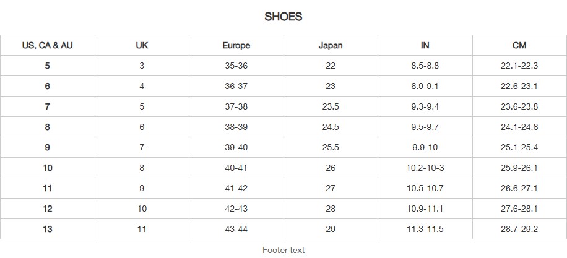Select the 22.1-22.3 CM cell
The height and width of the screenshot is (258, 567).
point(519,66)
